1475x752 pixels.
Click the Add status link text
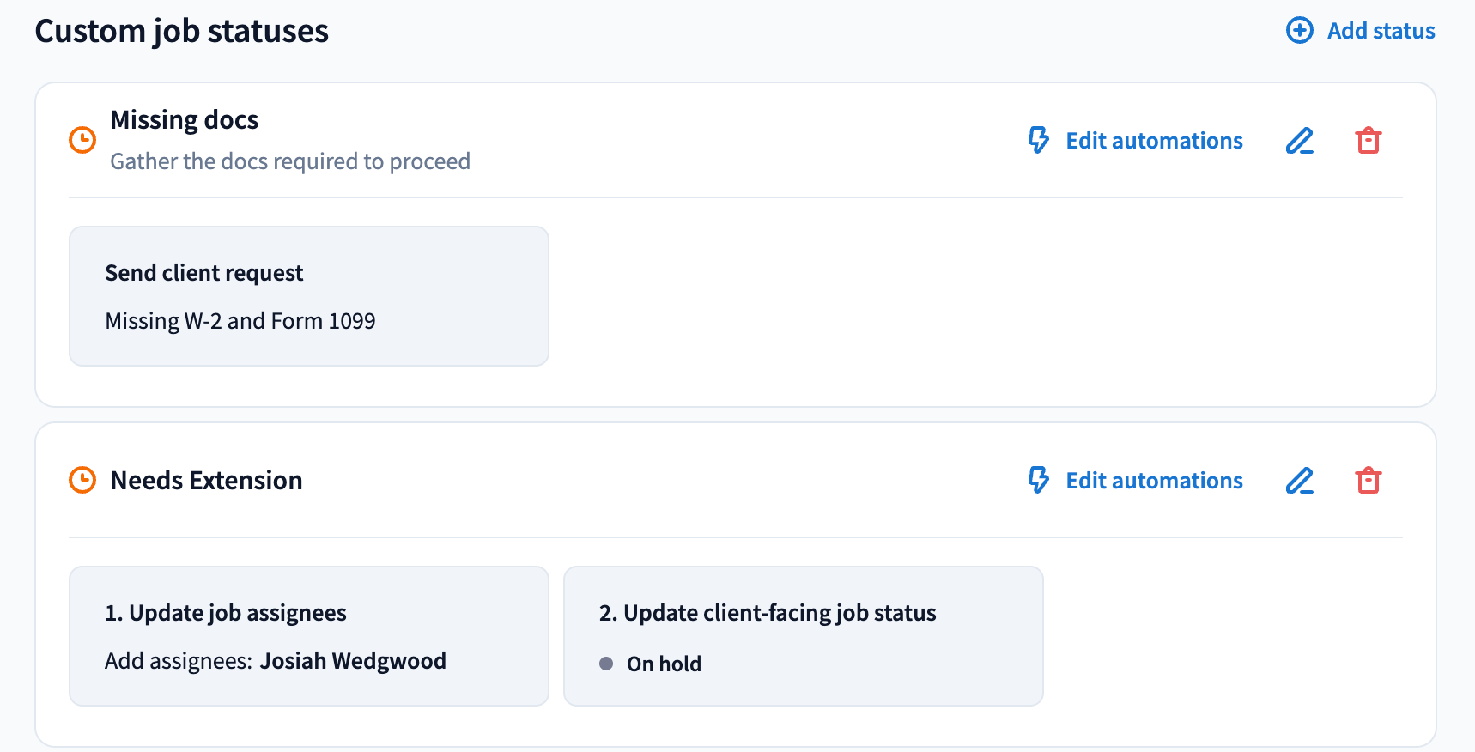pos(1381,31)
